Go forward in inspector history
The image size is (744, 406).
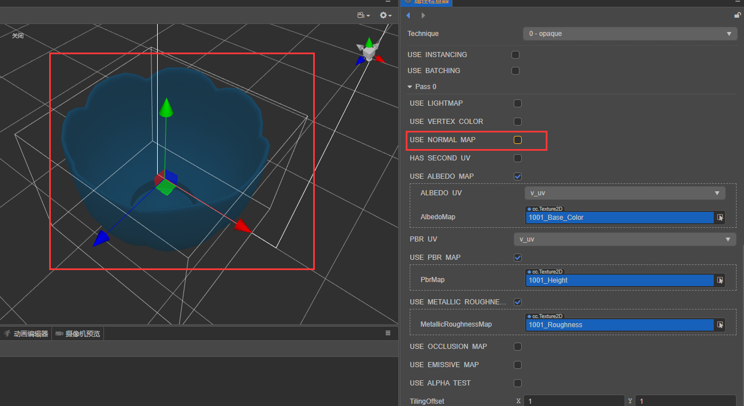pos(423,15)
